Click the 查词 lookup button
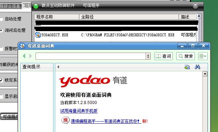The width and height of the screenshot is (218, 132). coord(163,56)
